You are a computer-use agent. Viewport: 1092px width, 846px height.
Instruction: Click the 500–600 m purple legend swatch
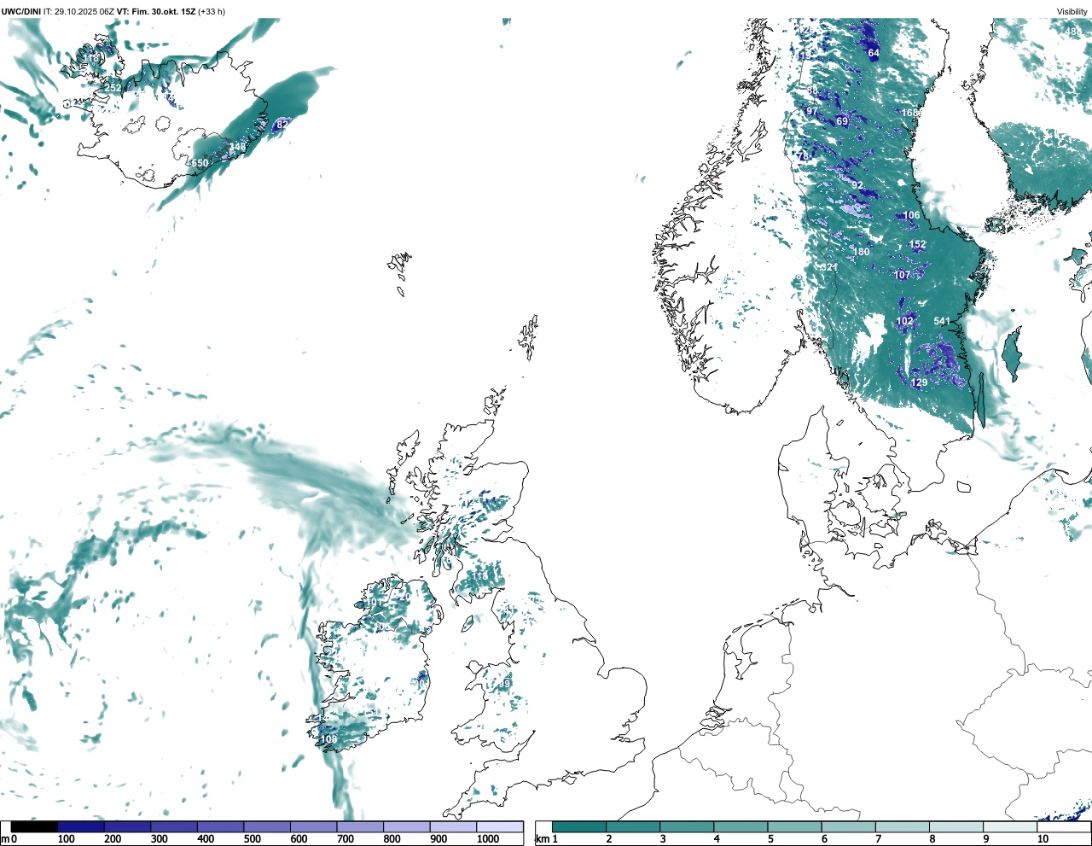267,826
